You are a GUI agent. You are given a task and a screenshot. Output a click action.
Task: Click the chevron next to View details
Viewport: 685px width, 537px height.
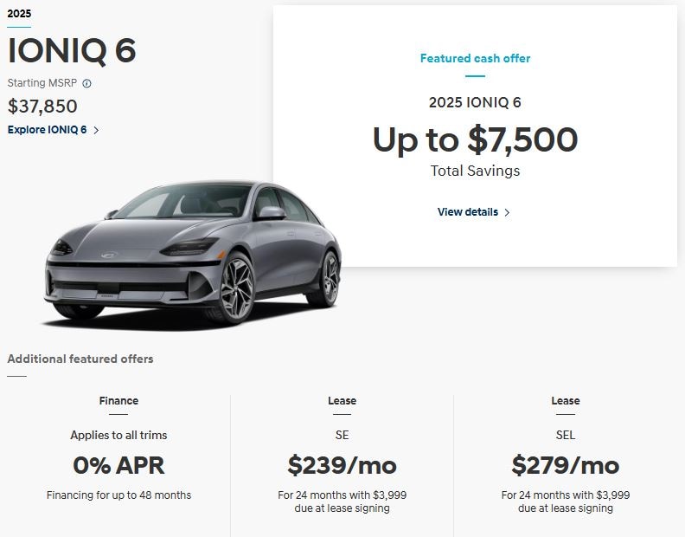click(x=507, y=212)
